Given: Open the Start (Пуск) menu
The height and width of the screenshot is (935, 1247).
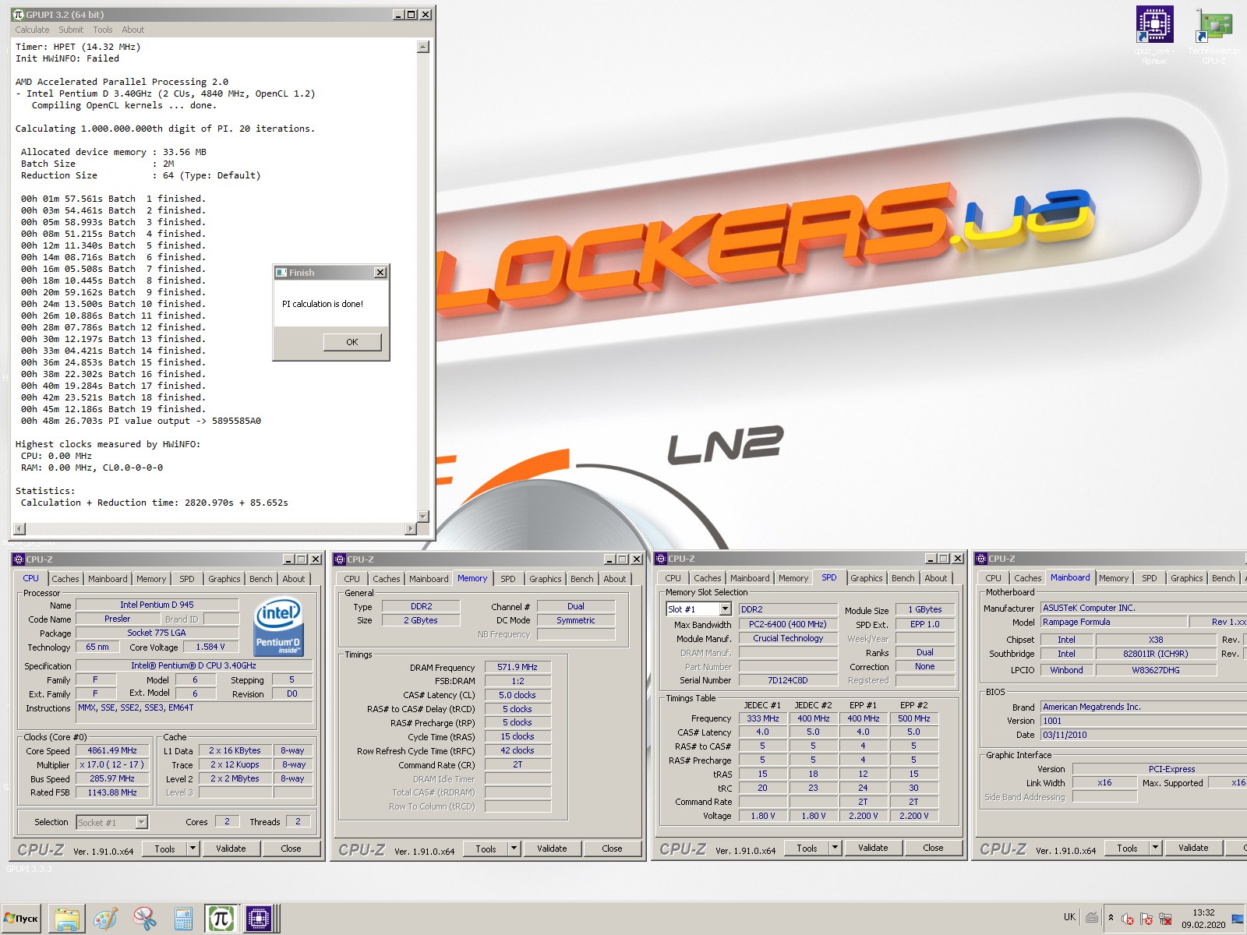Looking at the screenshot, I should pos(21,919).
